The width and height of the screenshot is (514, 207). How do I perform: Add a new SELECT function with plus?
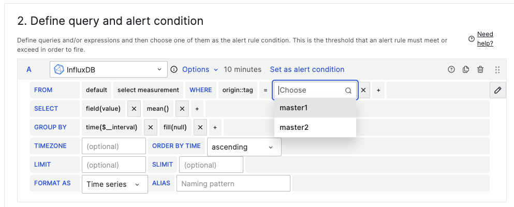197,109
